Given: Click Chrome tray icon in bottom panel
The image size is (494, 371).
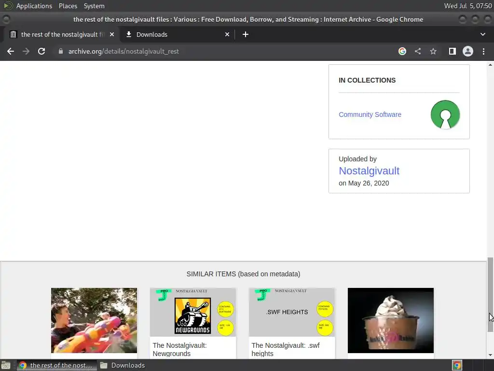Looking at the screenshot, I should coord(457,365).
